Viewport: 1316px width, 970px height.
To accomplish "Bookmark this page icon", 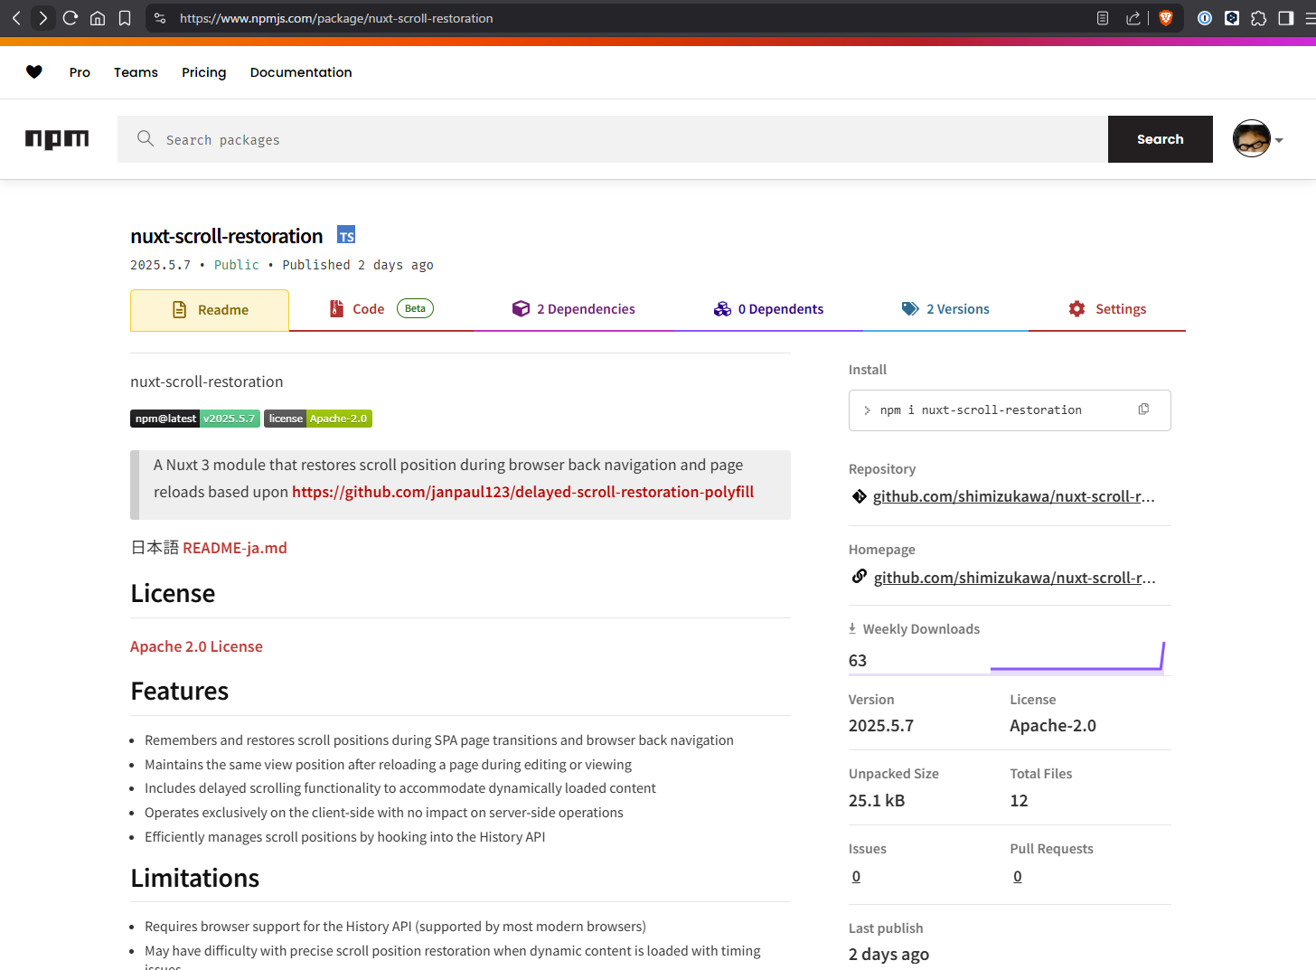I will (125, 18).
